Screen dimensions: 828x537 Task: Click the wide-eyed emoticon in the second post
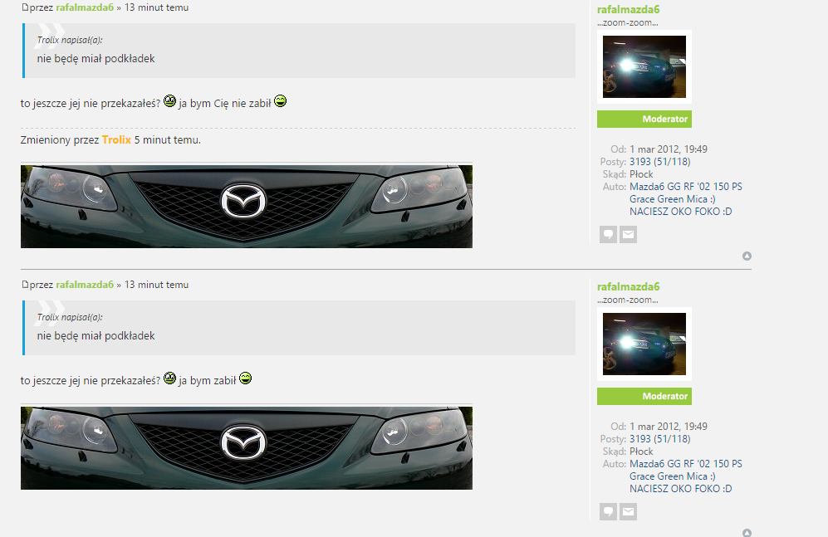169,379
